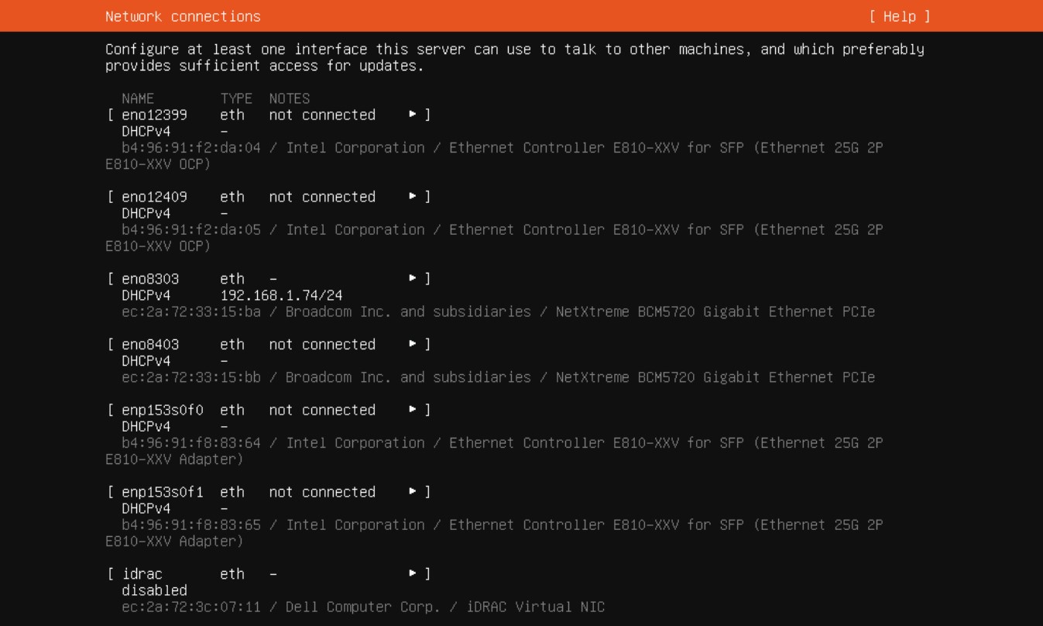Expand the idrac arrow menu
This screenshot has height=626, width=1043.
pyautogui.click(x=413, y=574)
